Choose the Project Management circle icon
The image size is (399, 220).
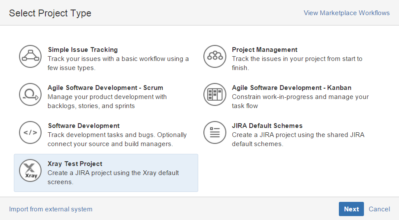[x=215, y=56]
